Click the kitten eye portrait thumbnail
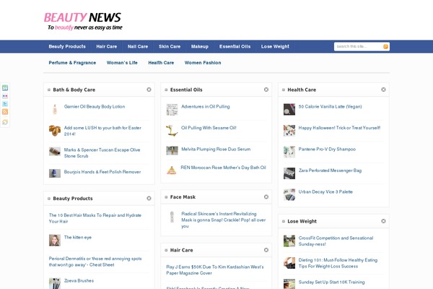The width and height of the screenshot is (433, 289). click(55, 240)
